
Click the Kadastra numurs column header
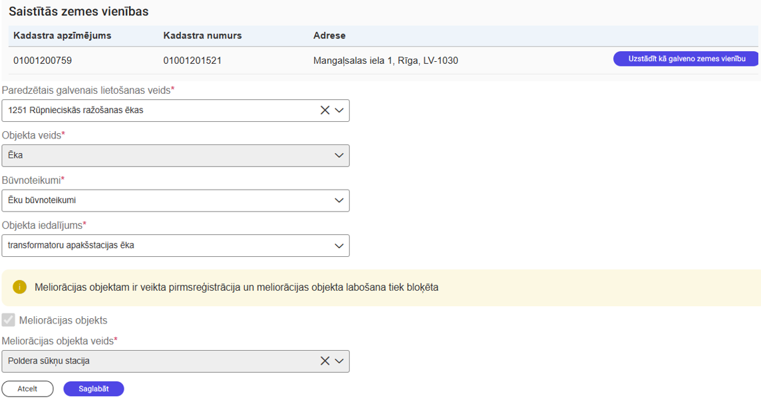[x=202, y=35]
